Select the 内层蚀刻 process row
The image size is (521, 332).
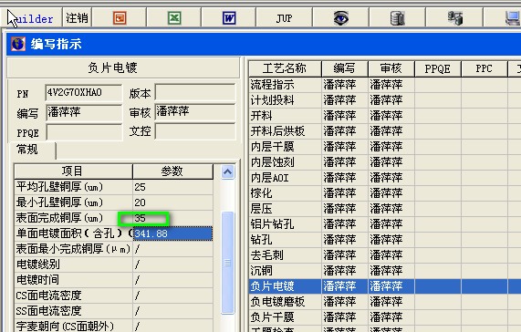pyautogui.click(x=385, y=162)
